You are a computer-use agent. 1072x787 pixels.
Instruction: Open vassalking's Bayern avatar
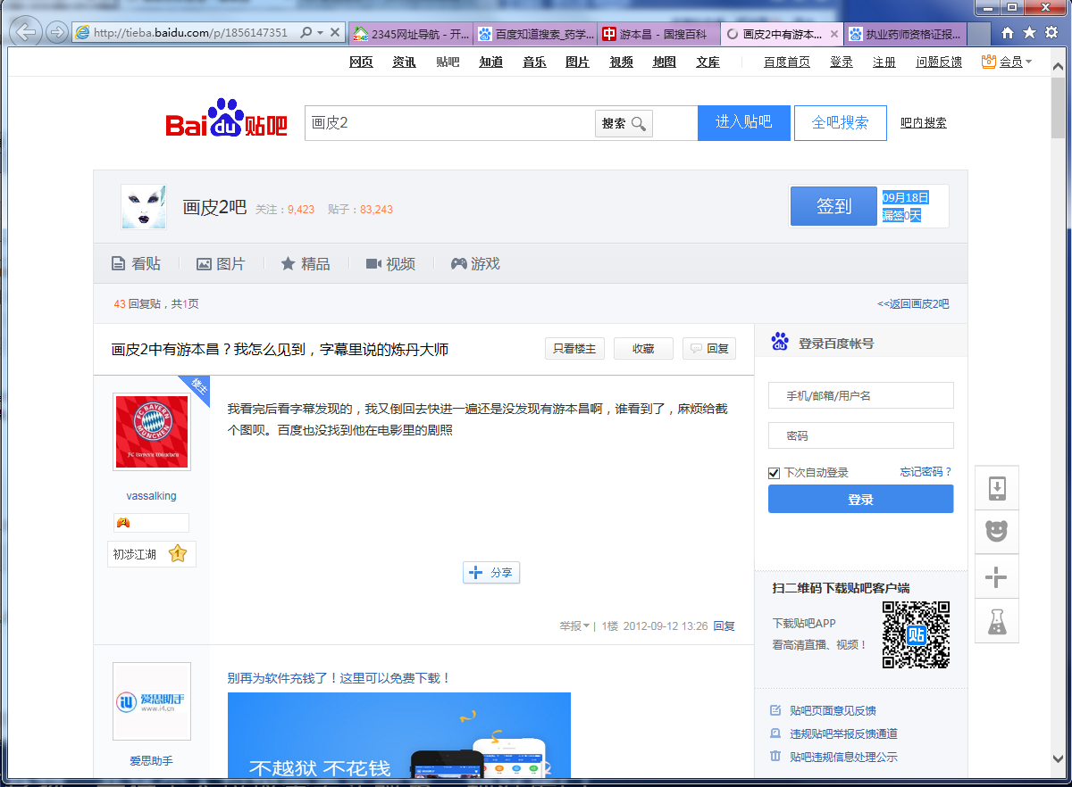tap(151, 432)
